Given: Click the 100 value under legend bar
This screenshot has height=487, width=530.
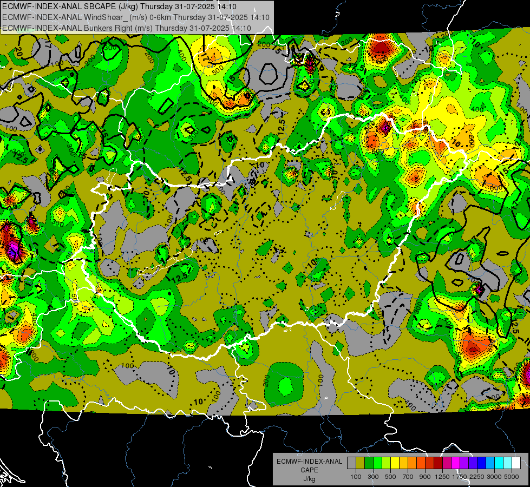Looking at the screenshot, I should pyautogui.click(x=356, y=477).
